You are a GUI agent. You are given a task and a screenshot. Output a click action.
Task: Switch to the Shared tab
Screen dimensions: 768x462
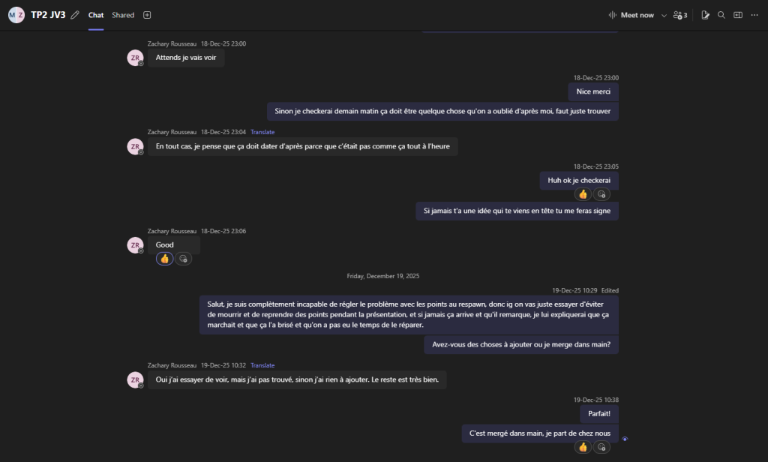tap(123, 15)
